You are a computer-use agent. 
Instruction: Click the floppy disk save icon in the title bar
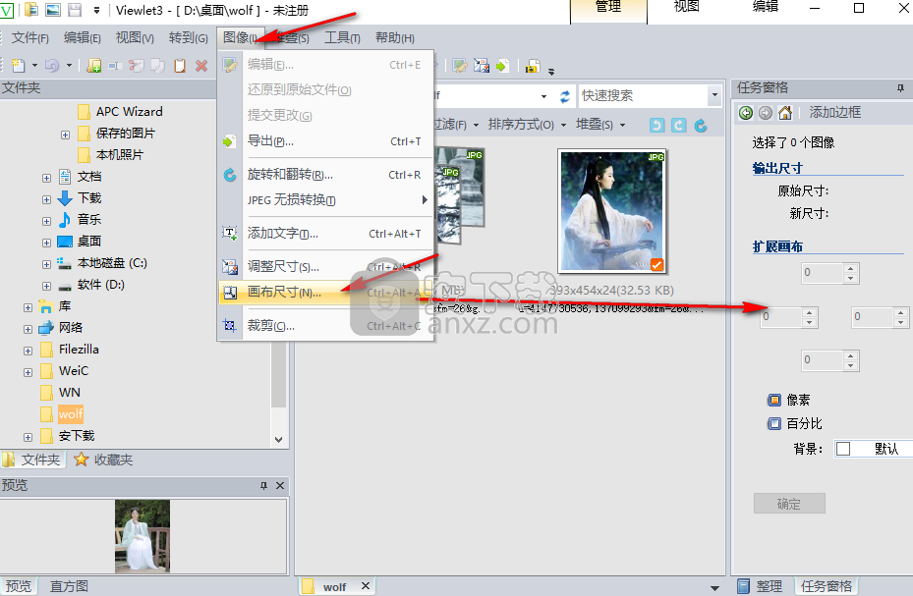(75, 9)
